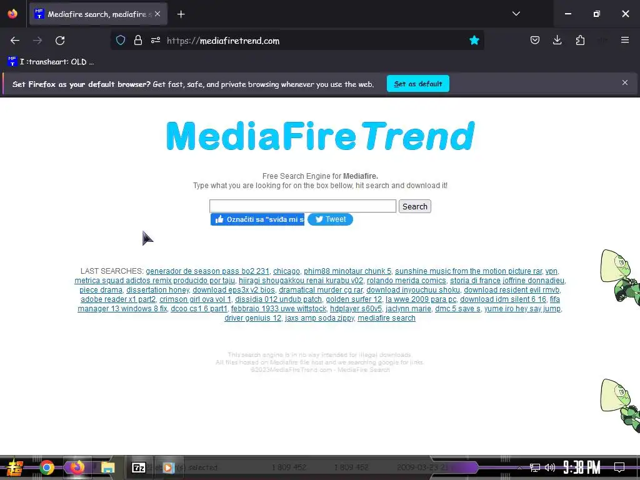Screen dimensions: 640x480
Task: Close the Mediafire search tab
Action: pos(157,14)
